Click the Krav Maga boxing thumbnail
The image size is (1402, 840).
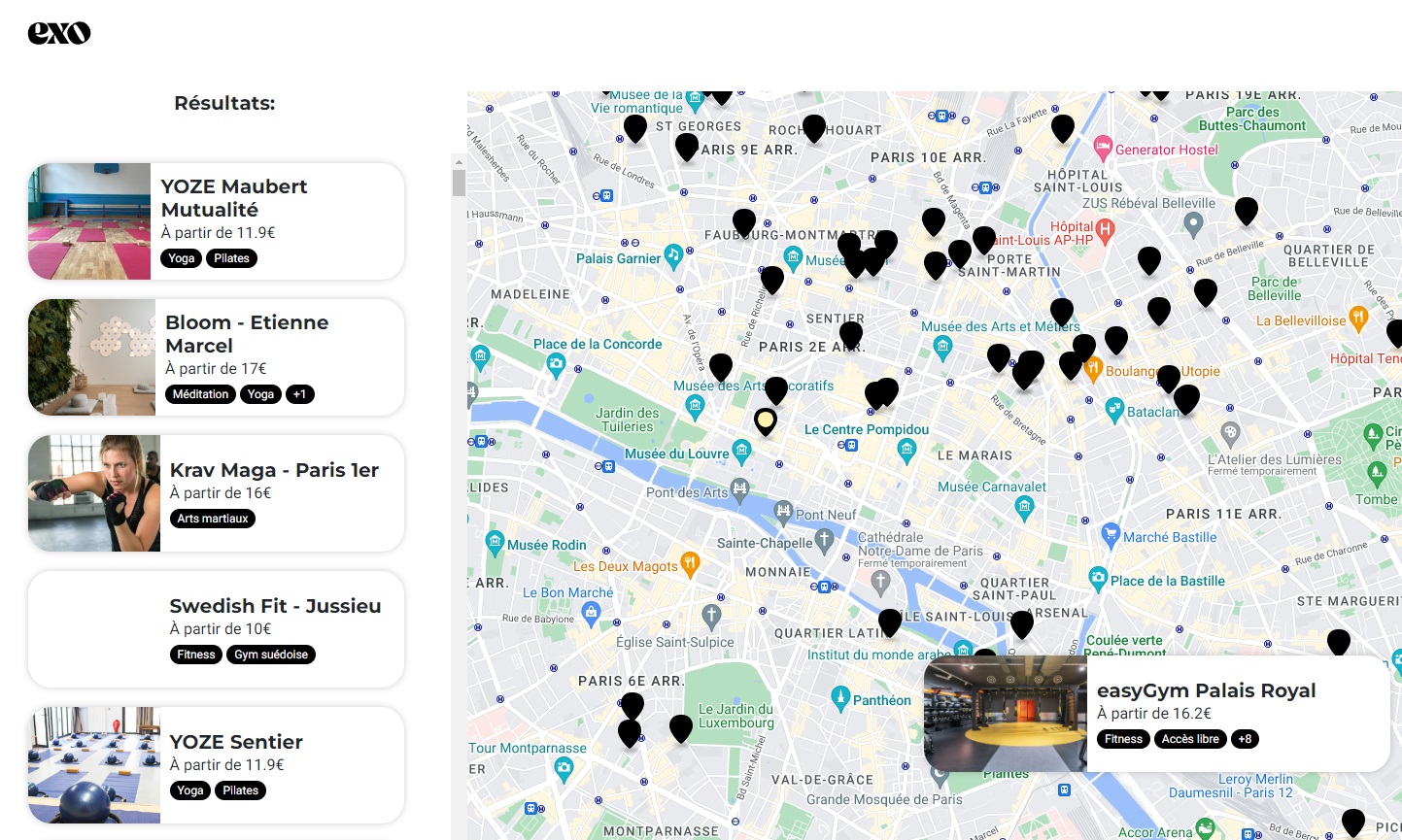click(94, 493)
